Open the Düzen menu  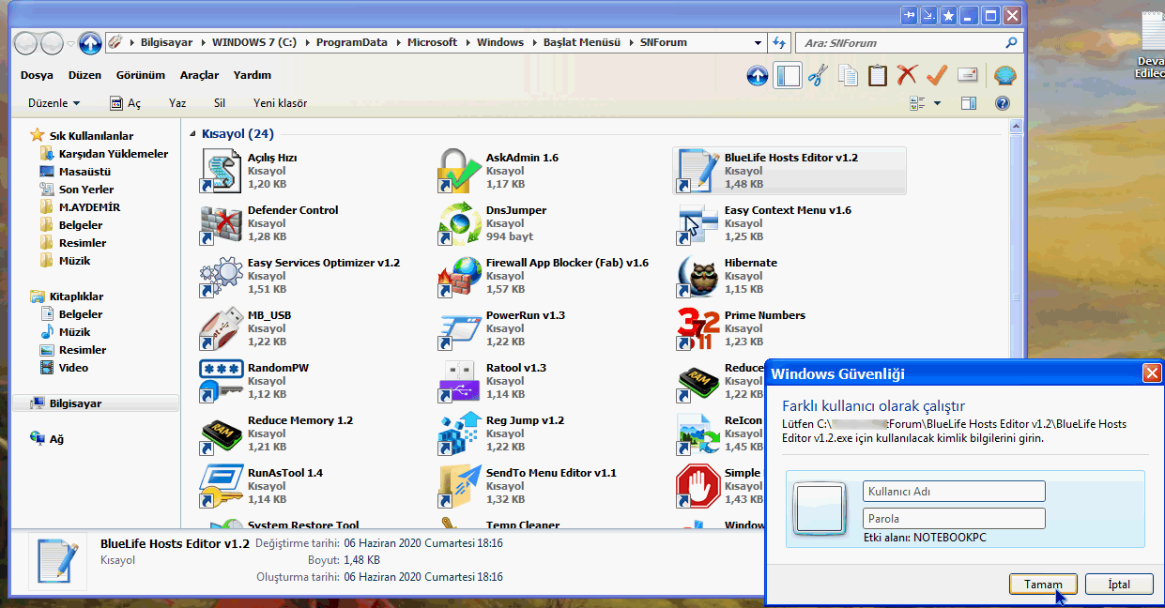tap(84, 75)
